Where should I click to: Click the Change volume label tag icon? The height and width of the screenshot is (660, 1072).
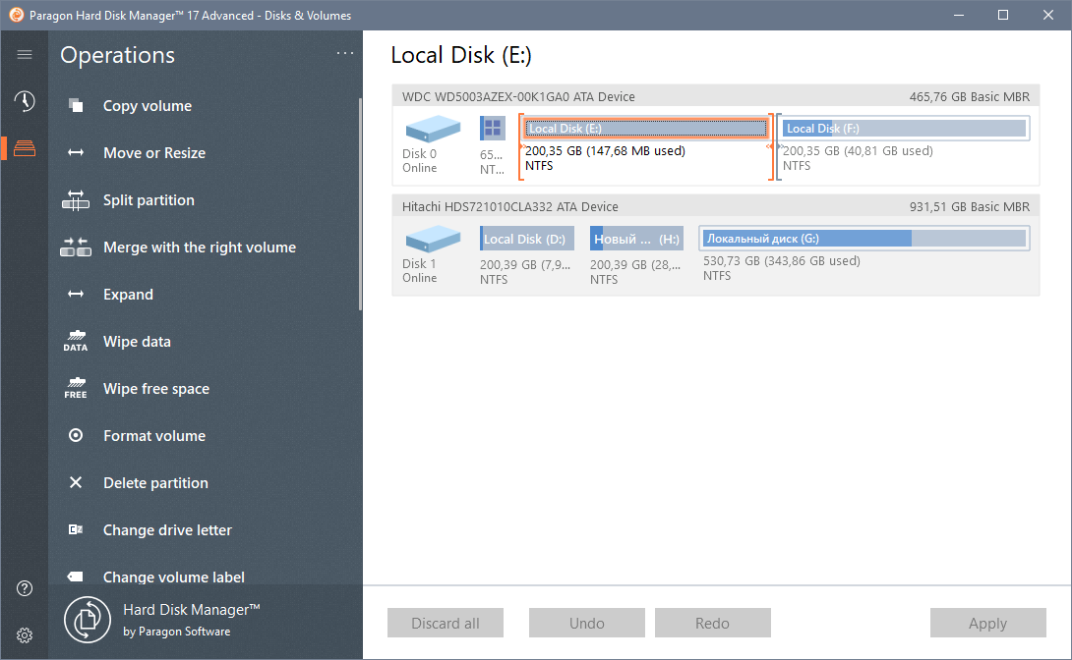tap(76, 577)
